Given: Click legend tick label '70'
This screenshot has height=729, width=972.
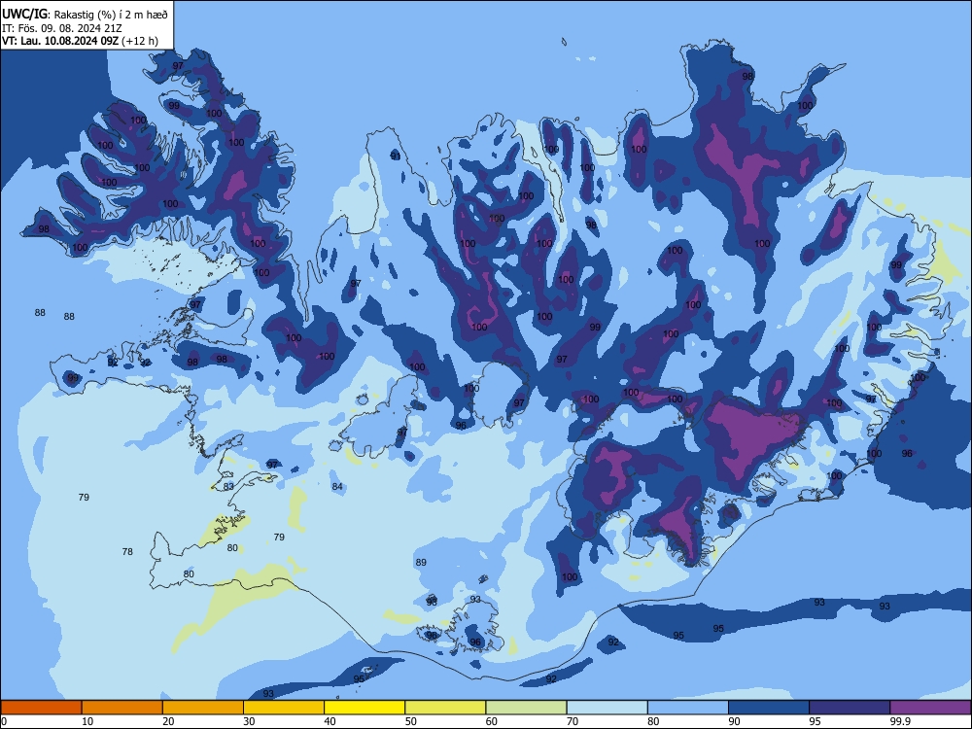Looking at the screenshot, I should (x=573, y=721).
